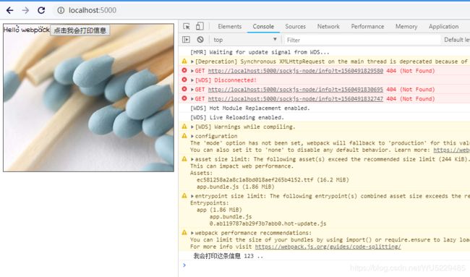Click warning icon beside entrypoint size limit
The image size is (470, 277).
pyautogui.click(x=184, y=196)
